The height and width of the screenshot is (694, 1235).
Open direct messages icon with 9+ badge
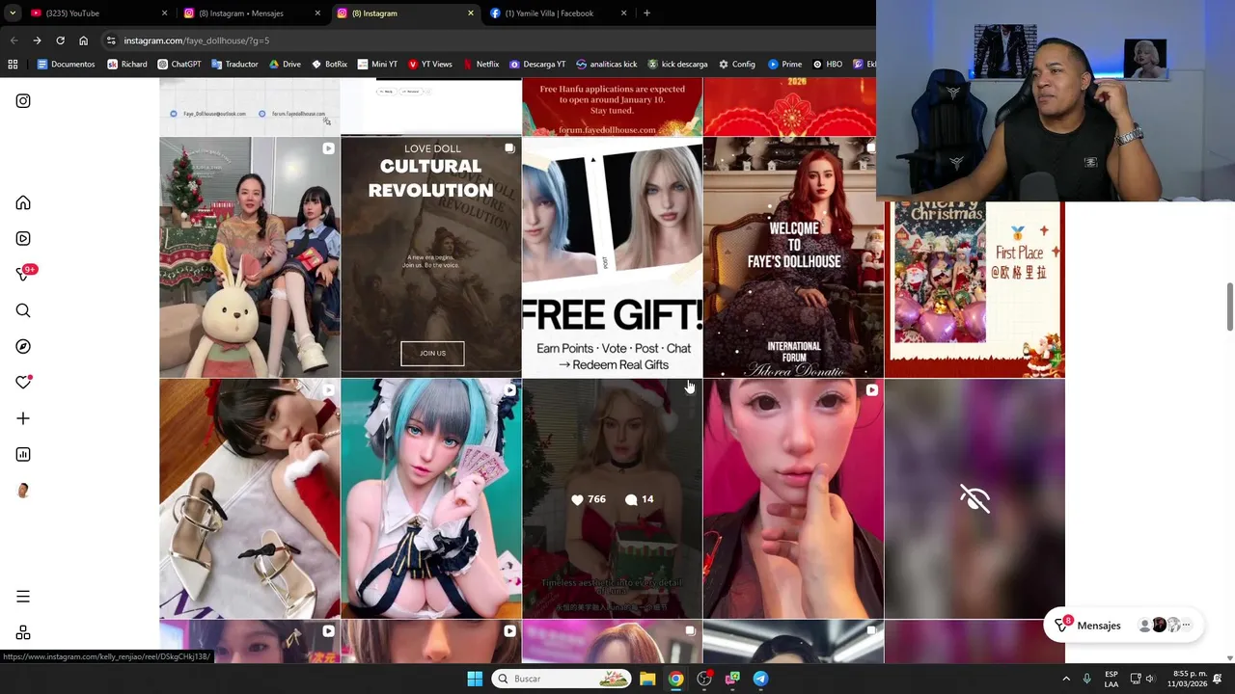coord(25,274)
